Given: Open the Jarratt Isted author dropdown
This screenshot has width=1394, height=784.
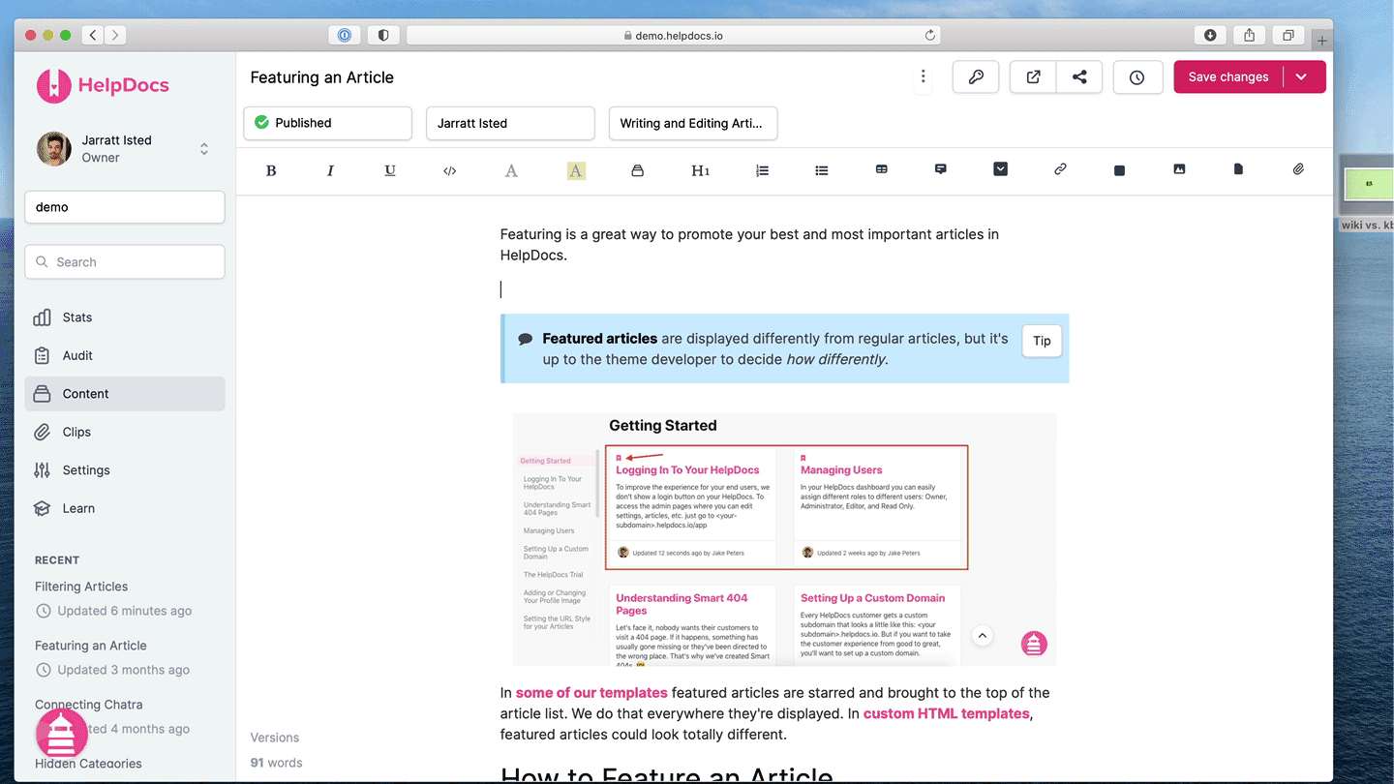Looking at the screenshot, I should pyautogui.click(x=510, y=123).
